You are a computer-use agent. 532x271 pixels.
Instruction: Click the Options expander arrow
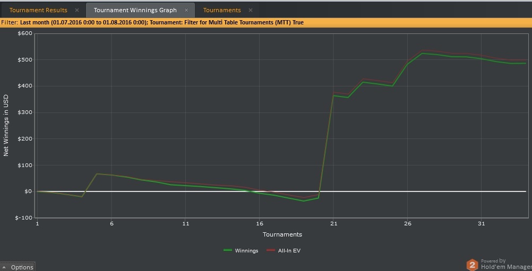click(x=4, y=267)
